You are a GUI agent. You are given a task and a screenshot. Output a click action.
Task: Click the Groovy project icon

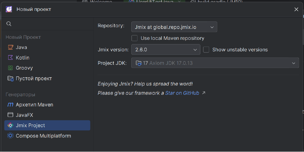[10, 68]
